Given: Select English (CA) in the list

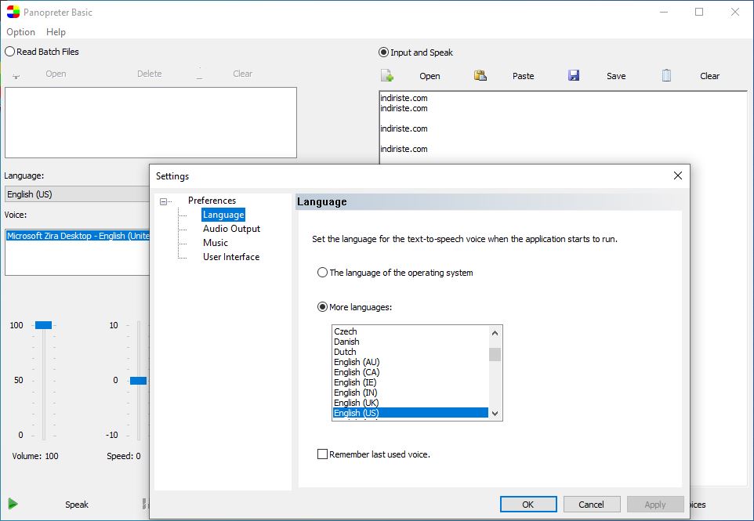Looking at the screenshot, I should (x=410, y=372).
